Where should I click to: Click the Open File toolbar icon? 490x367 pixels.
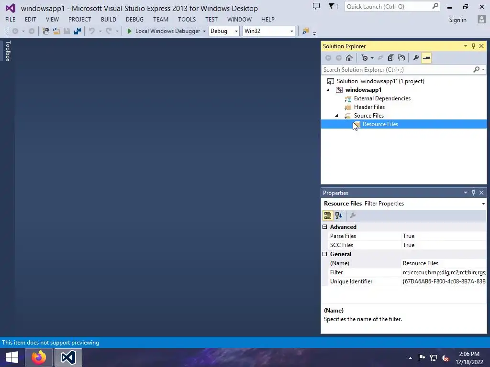coord(56,31)
